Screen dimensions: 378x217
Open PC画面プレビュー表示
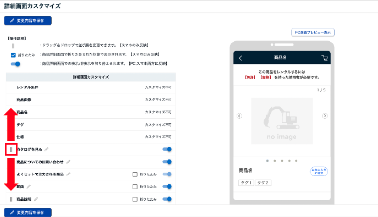[x=312, y=32]
